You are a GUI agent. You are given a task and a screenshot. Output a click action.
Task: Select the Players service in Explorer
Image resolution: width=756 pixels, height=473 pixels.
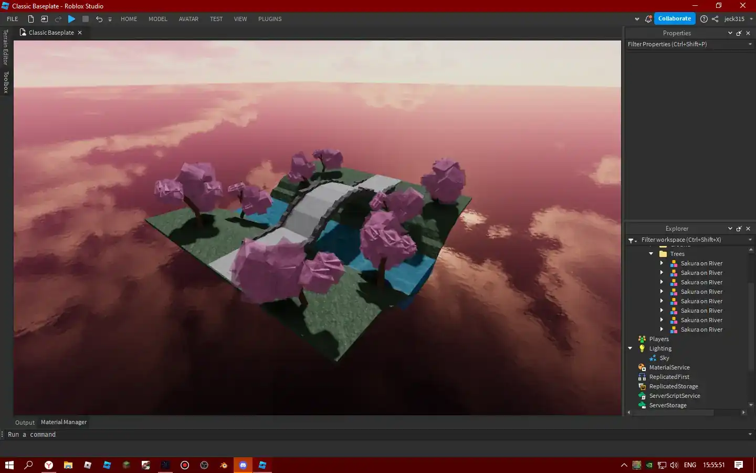pos(659,339)
